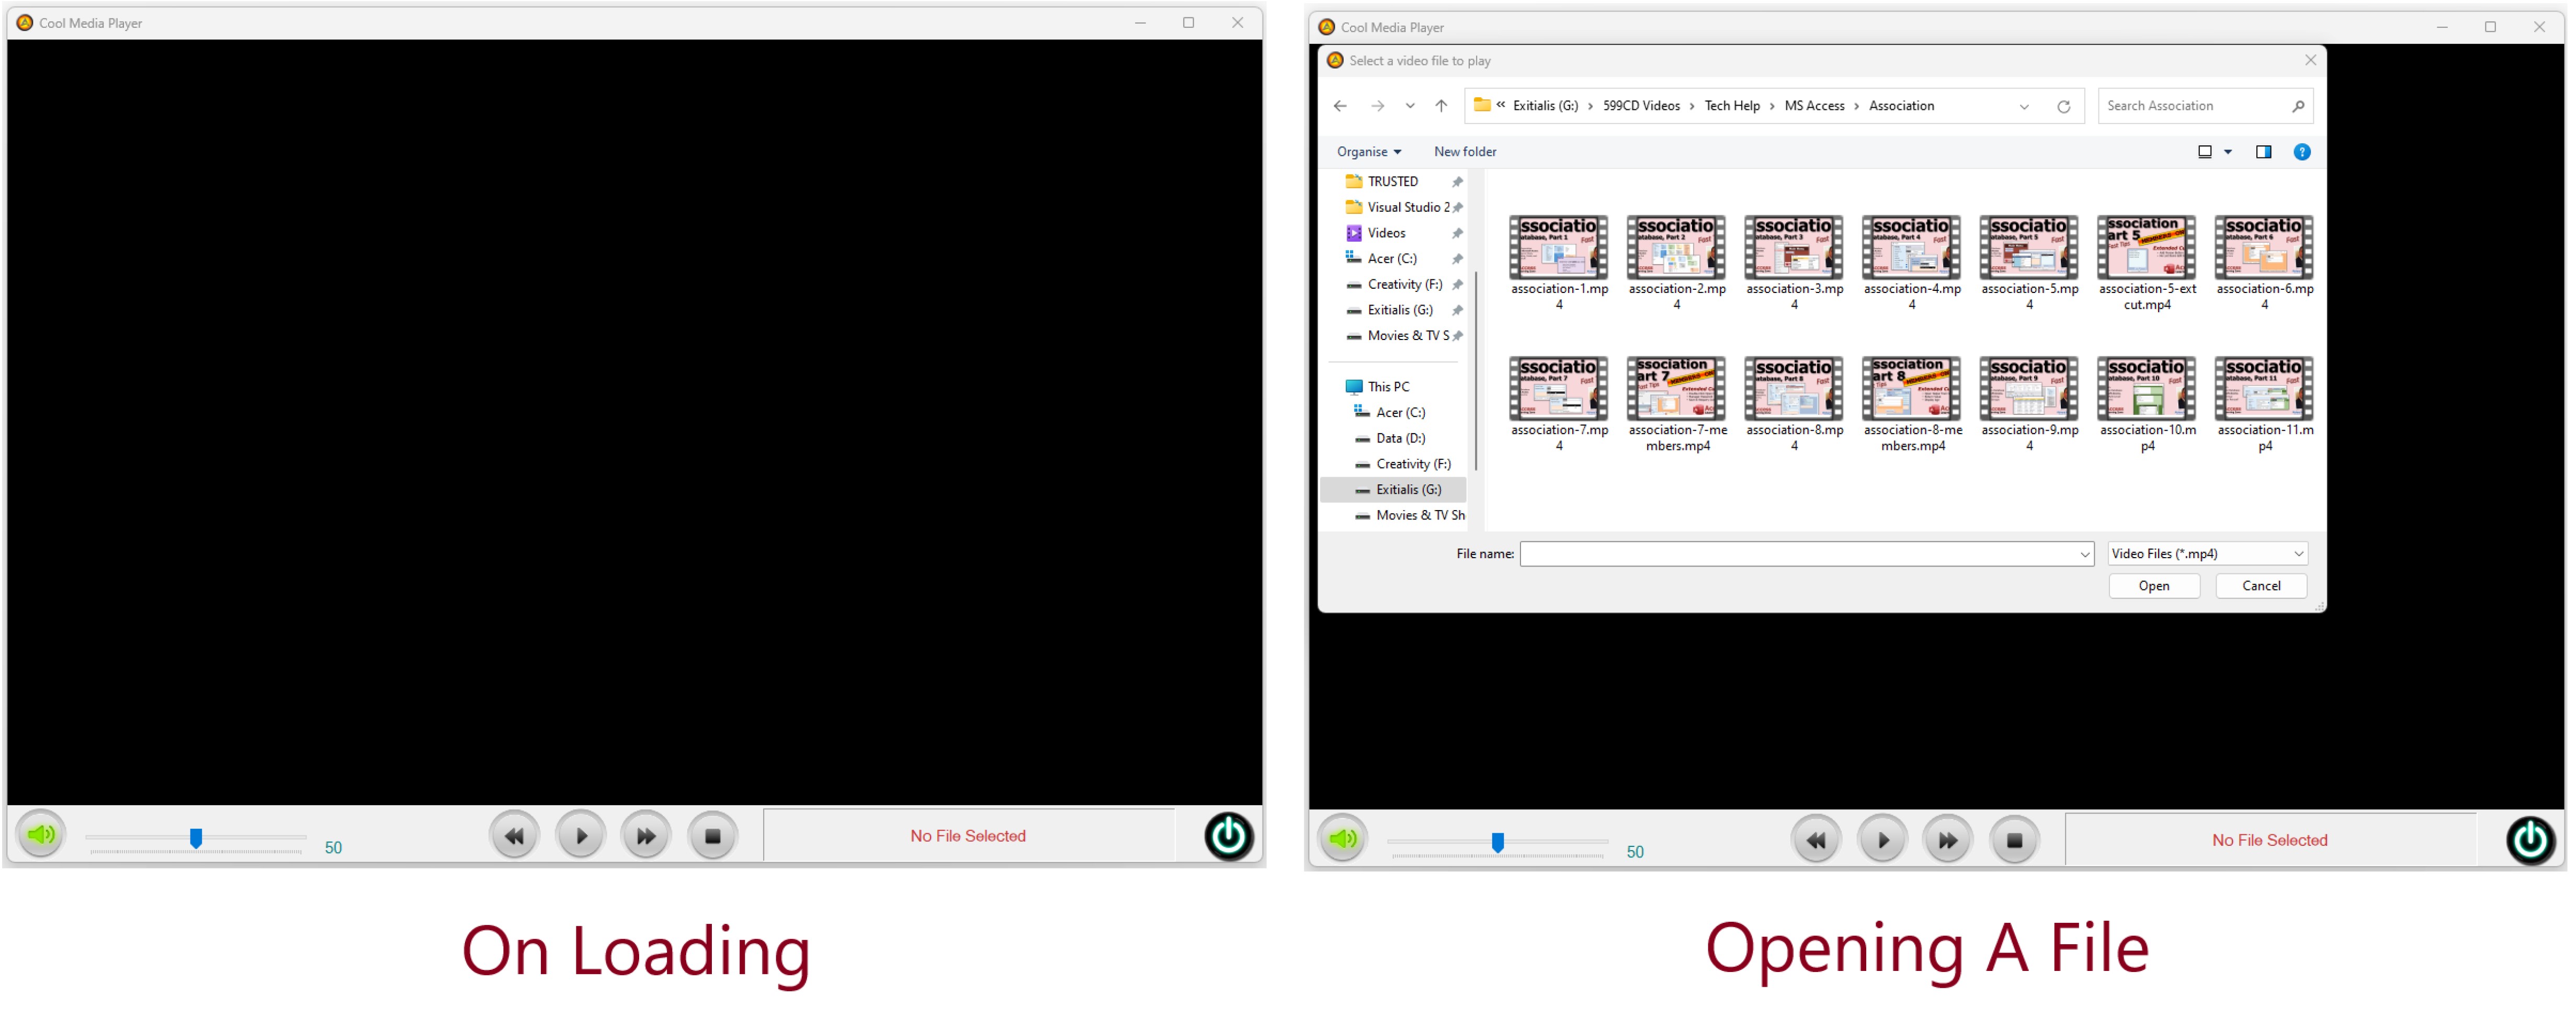Select the MS Access breadcrumb segment
The image size is (2576, 1018).
[1813, 106]
